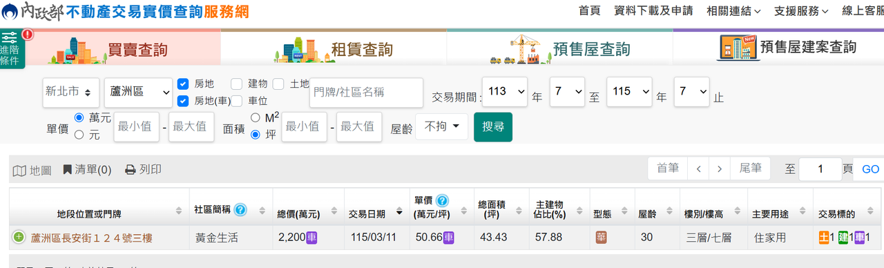The width and height of the screenshot is (884, 268).
Task: Click the orange 土 land badge
Action: [824, 238]
